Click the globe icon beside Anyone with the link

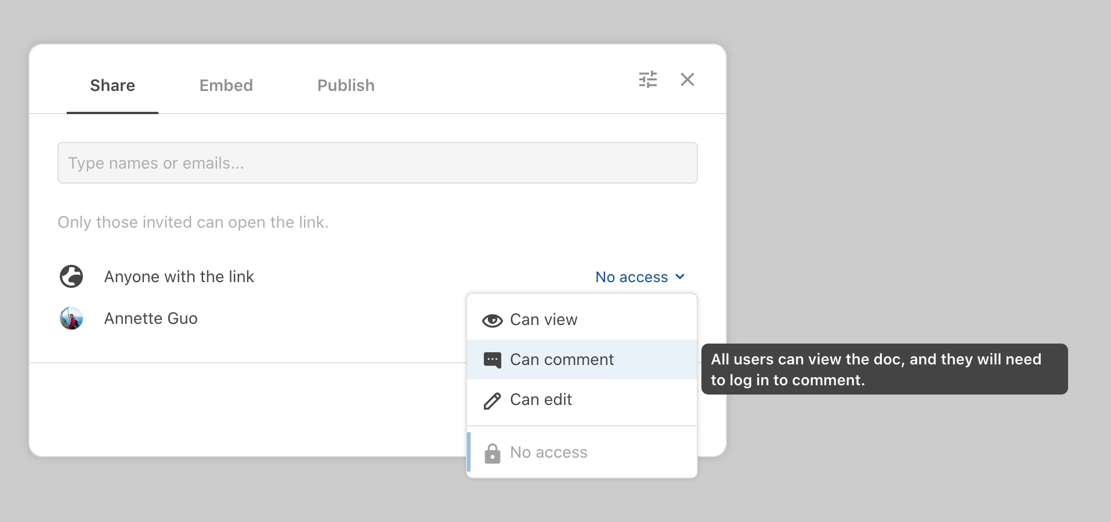[x=71, y=276]
